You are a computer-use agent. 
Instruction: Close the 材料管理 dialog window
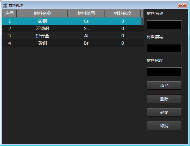[x=182, y=6]
